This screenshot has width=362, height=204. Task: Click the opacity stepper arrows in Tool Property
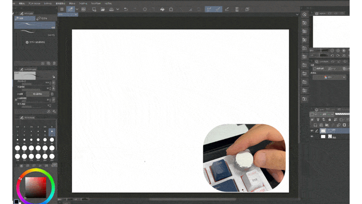pyautogui.click(x=50, y=88)
